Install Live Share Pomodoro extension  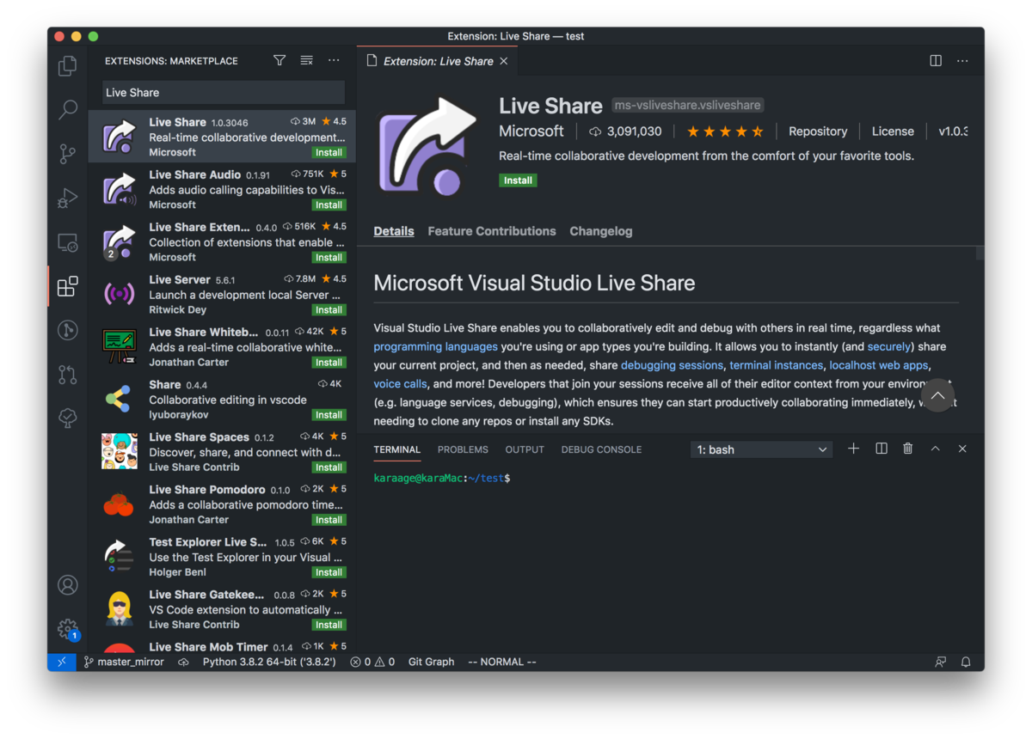(329, 519)
